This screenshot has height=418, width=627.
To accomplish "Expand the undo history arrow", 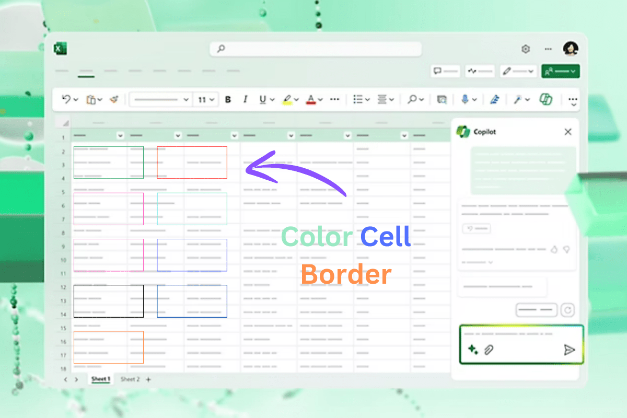I will (x=76, y=99).
